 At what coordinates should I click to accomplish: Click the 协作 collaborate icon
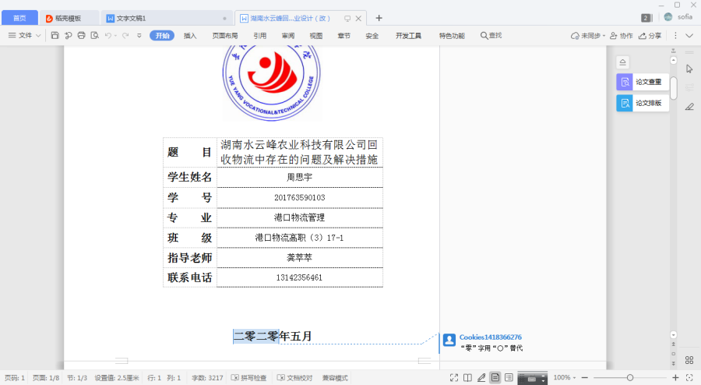(x=622, y=35)
